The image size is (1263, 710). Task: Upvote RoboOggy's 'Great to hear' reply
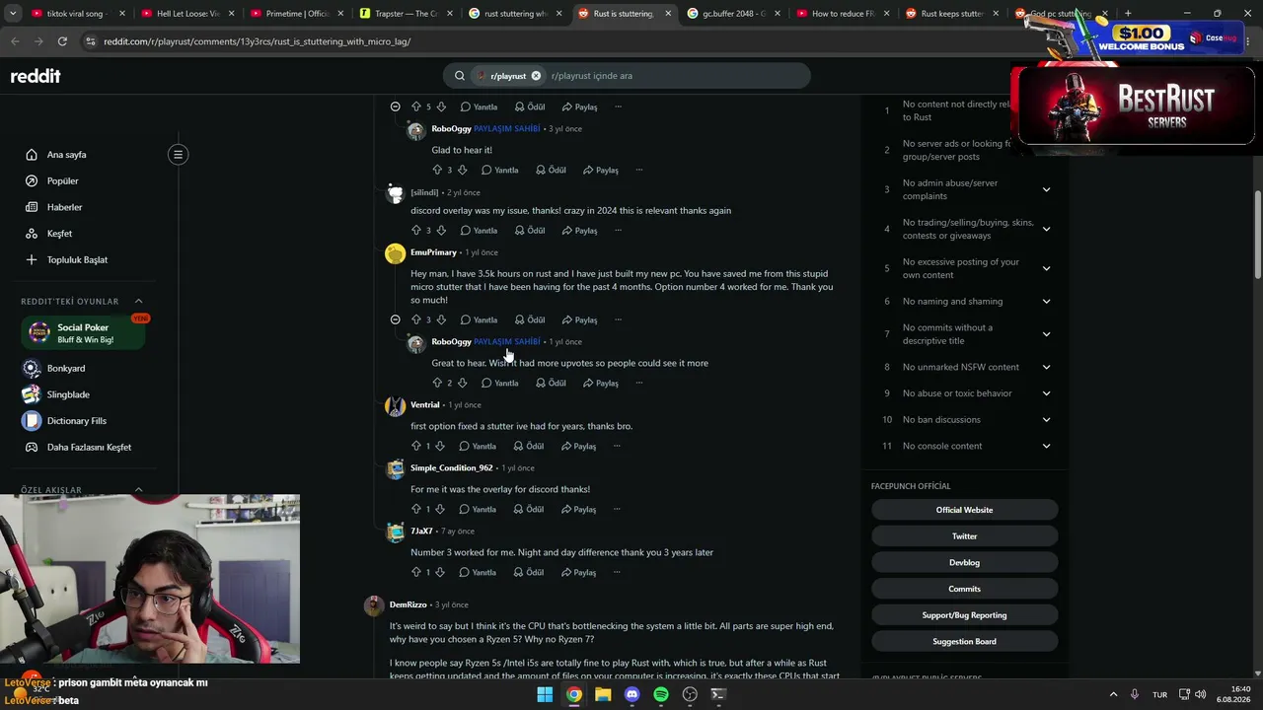[437, 383]
